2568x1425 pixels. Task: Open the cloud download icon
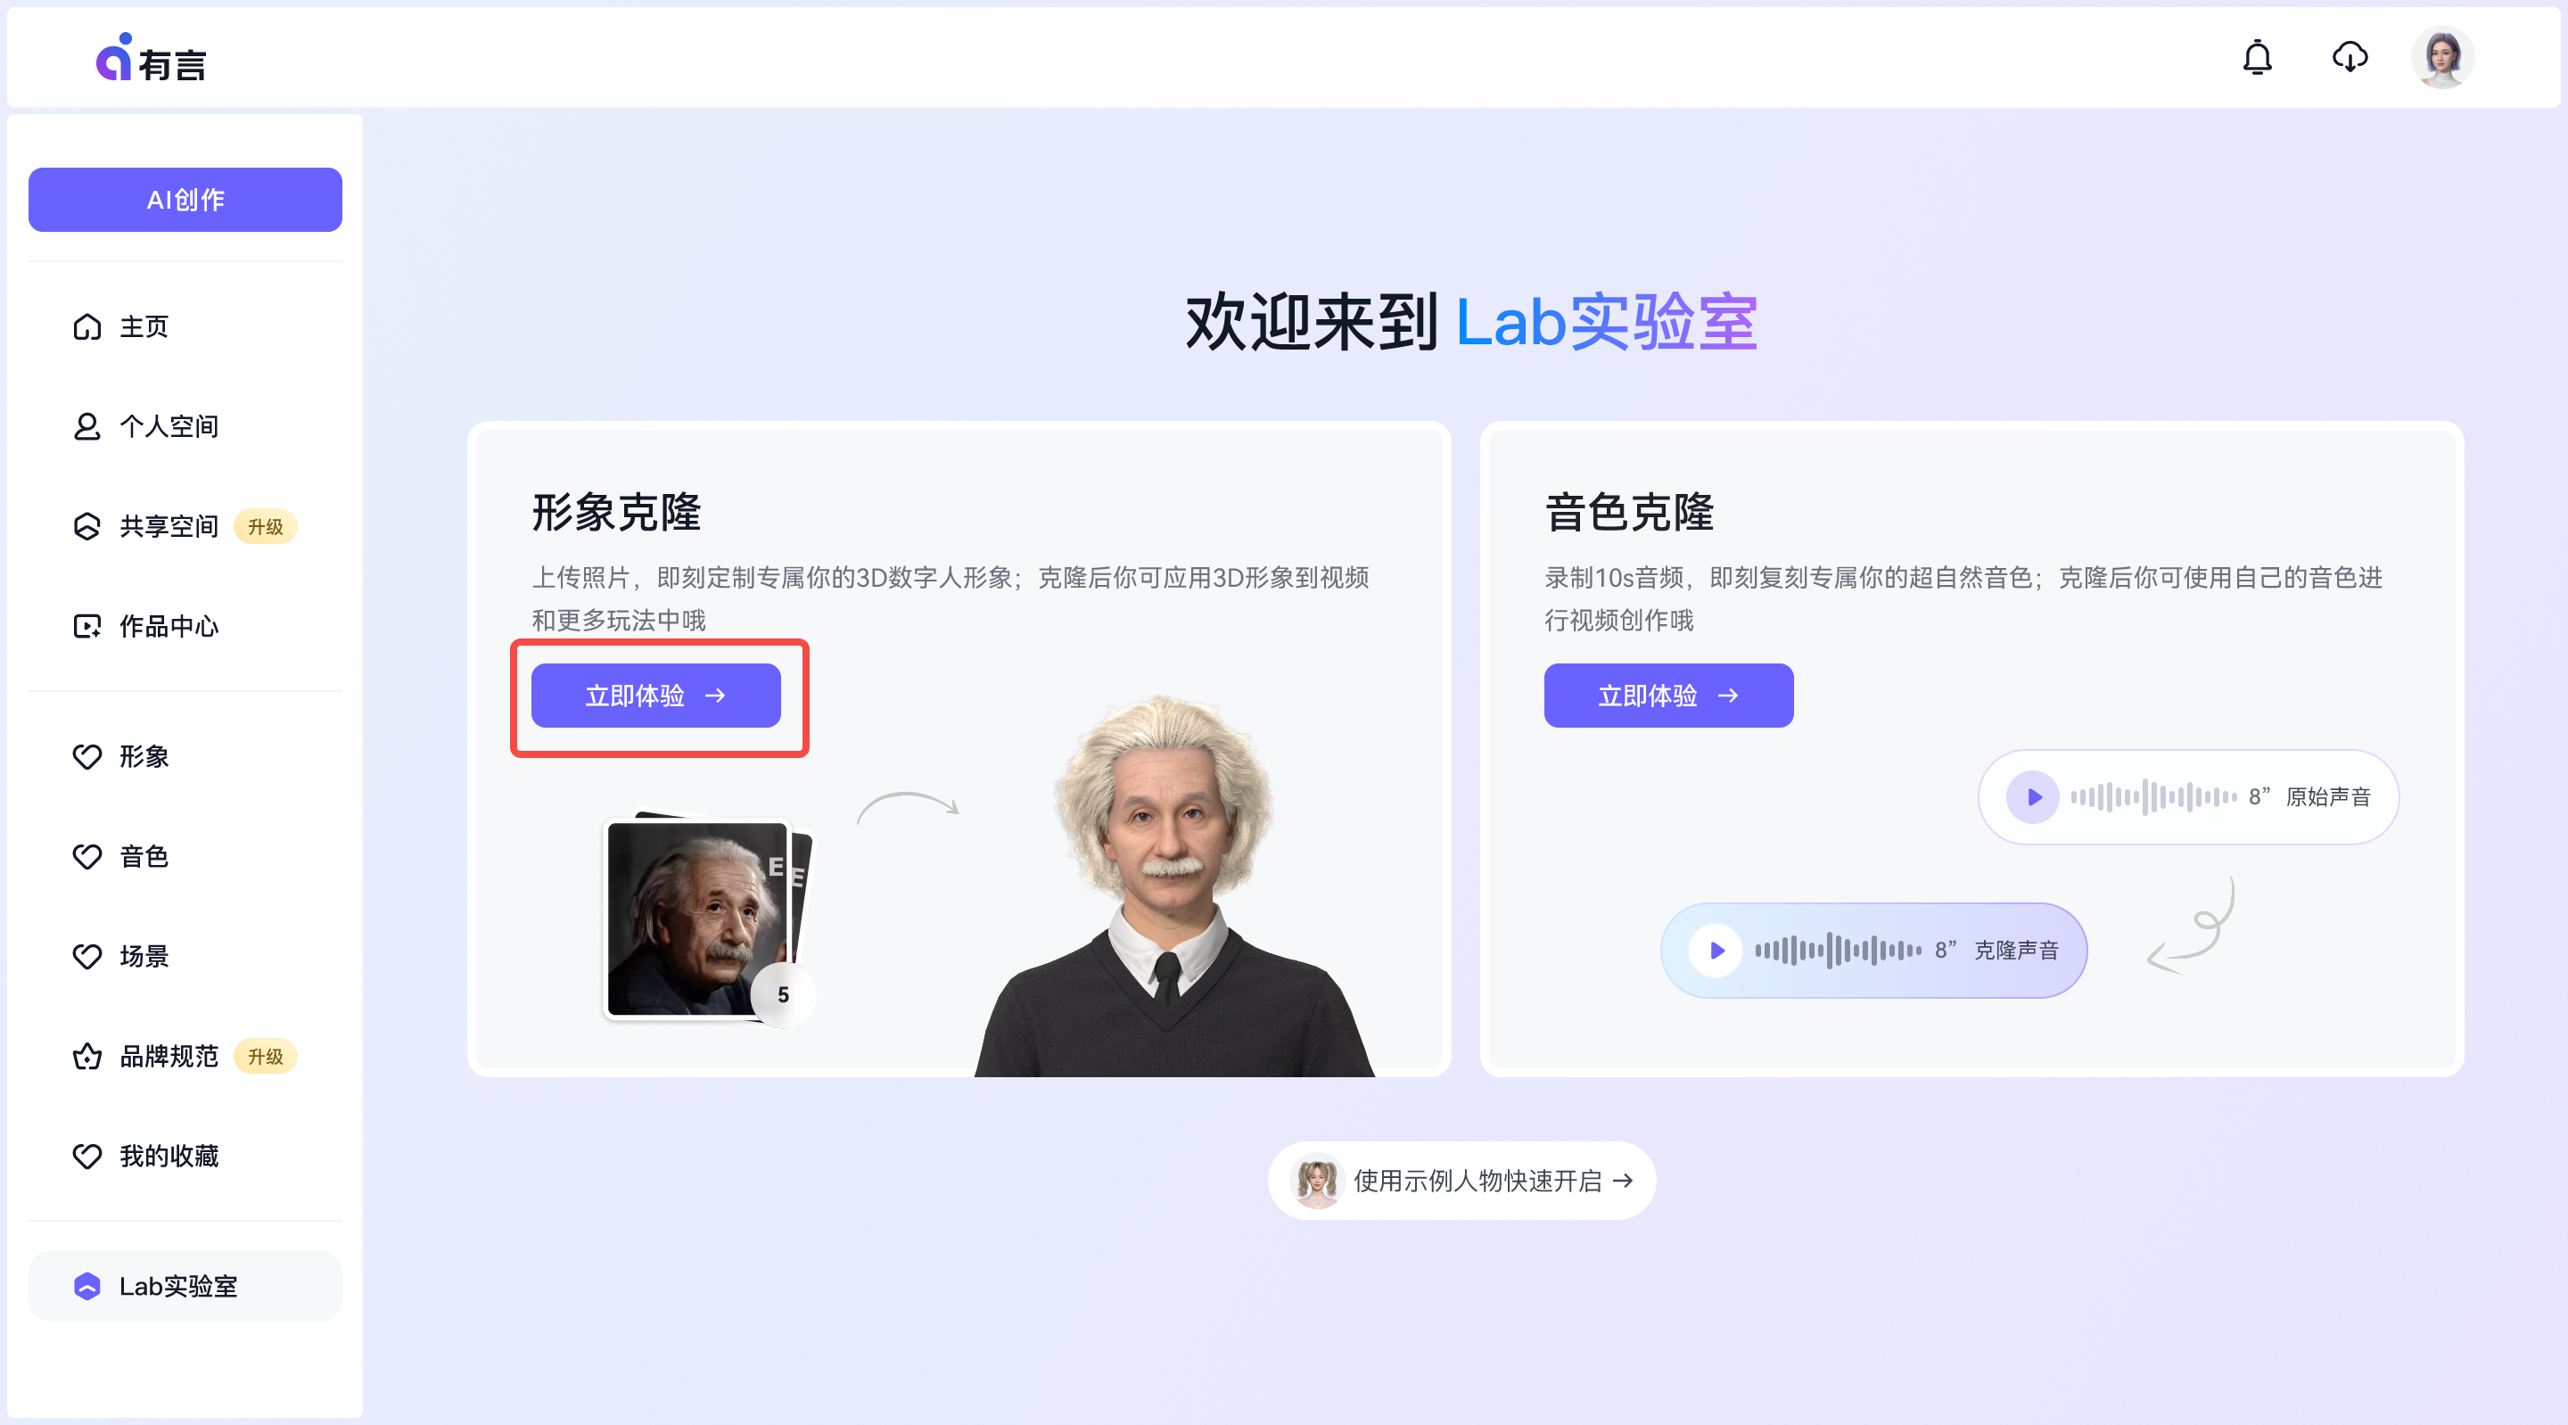(x=2350, y=58)
